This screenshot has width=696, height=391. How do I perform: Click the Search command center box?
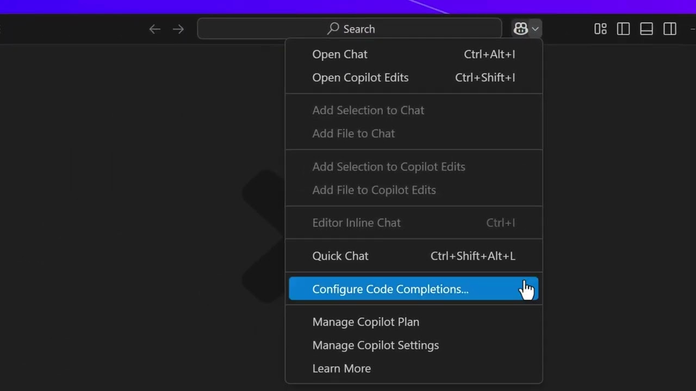350,29
